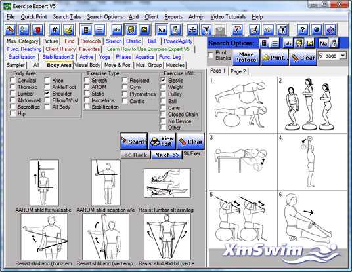Tick the Print Blanks checkbox
Screen dimensions: 352x272
click(x=211, y=55)
